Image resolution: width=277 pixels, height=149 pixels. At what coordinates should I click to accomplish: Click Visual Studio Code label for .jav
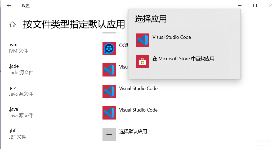click(x=138, y=88)
